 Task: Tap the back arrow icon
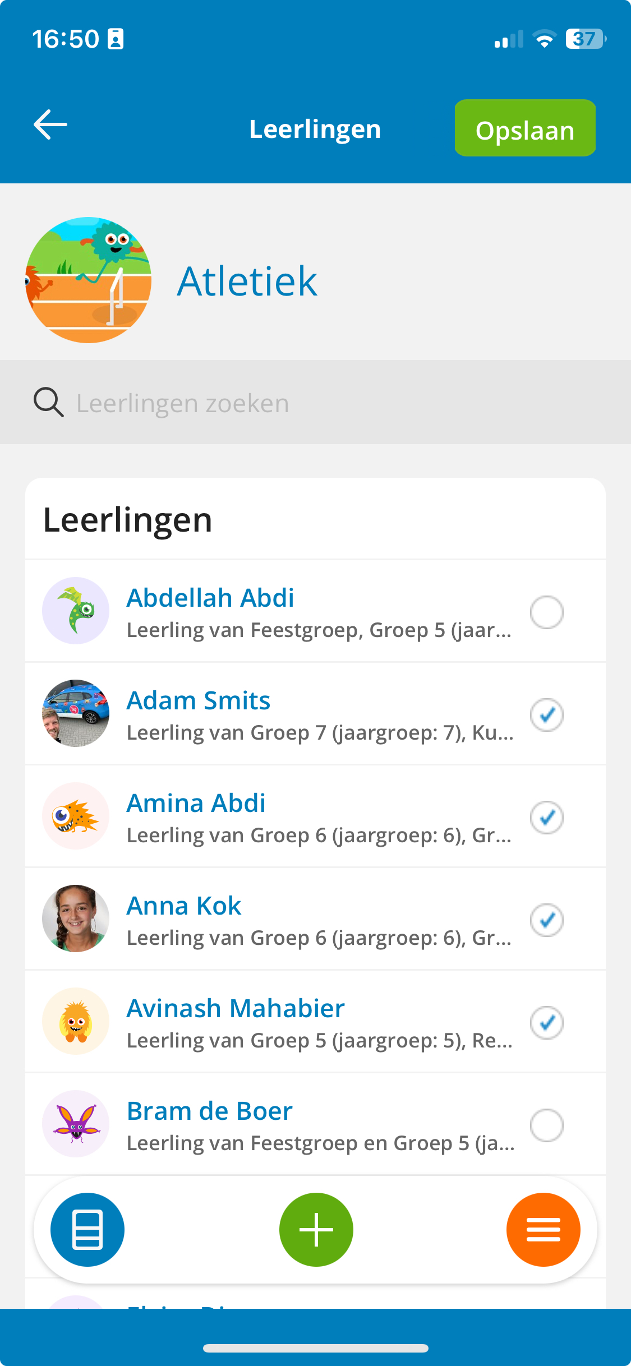[x=50, y=124]
